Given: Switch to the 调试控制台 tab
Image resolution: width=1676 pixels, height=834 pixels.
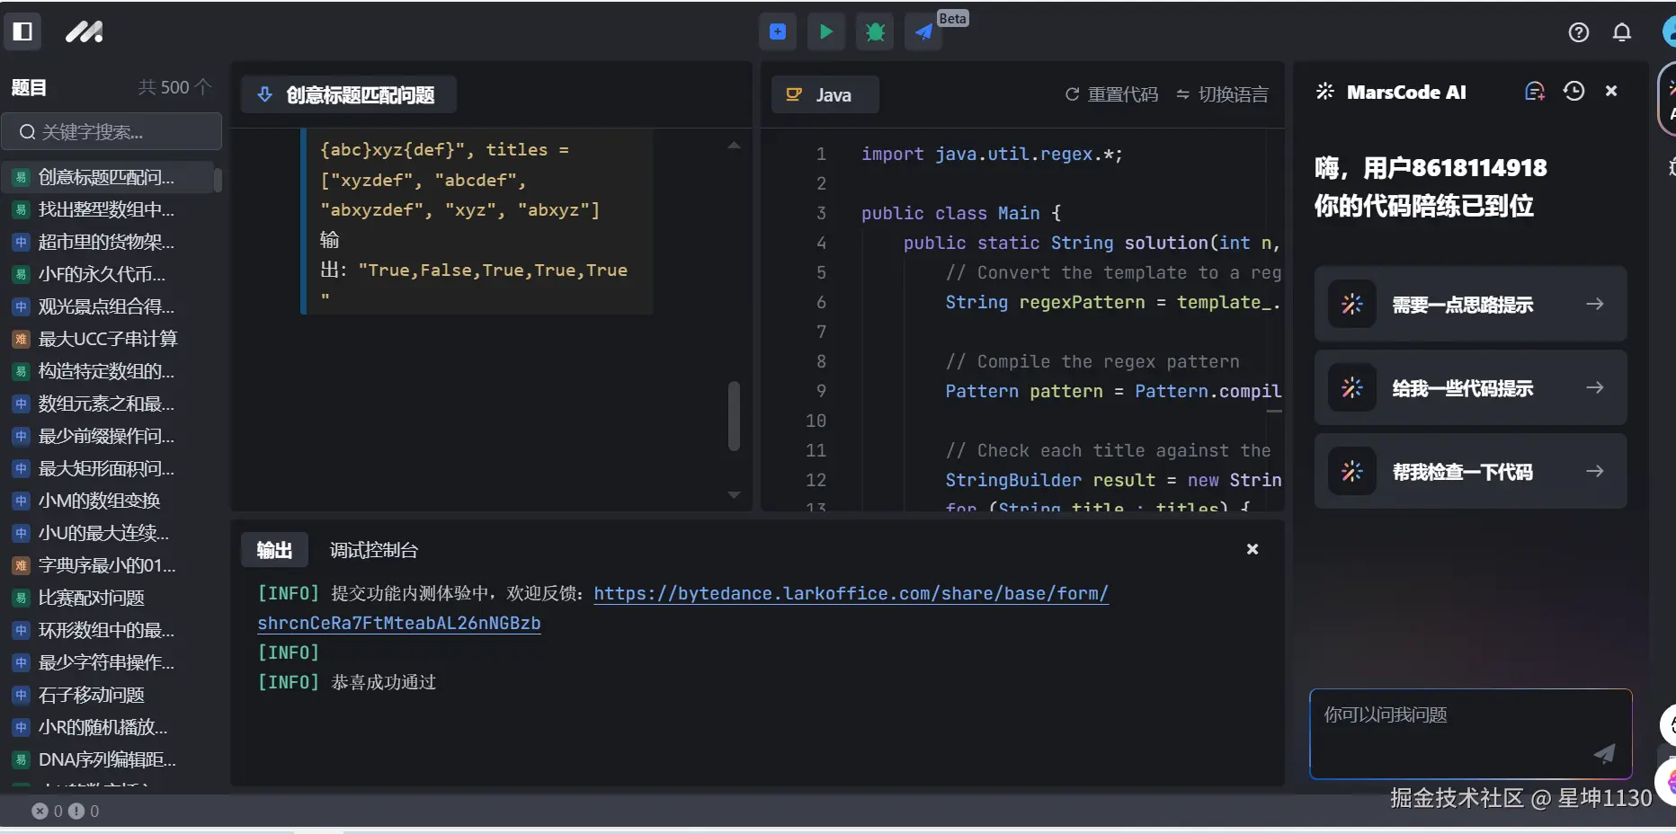Looking at the screenshot, I should [374, 550].
